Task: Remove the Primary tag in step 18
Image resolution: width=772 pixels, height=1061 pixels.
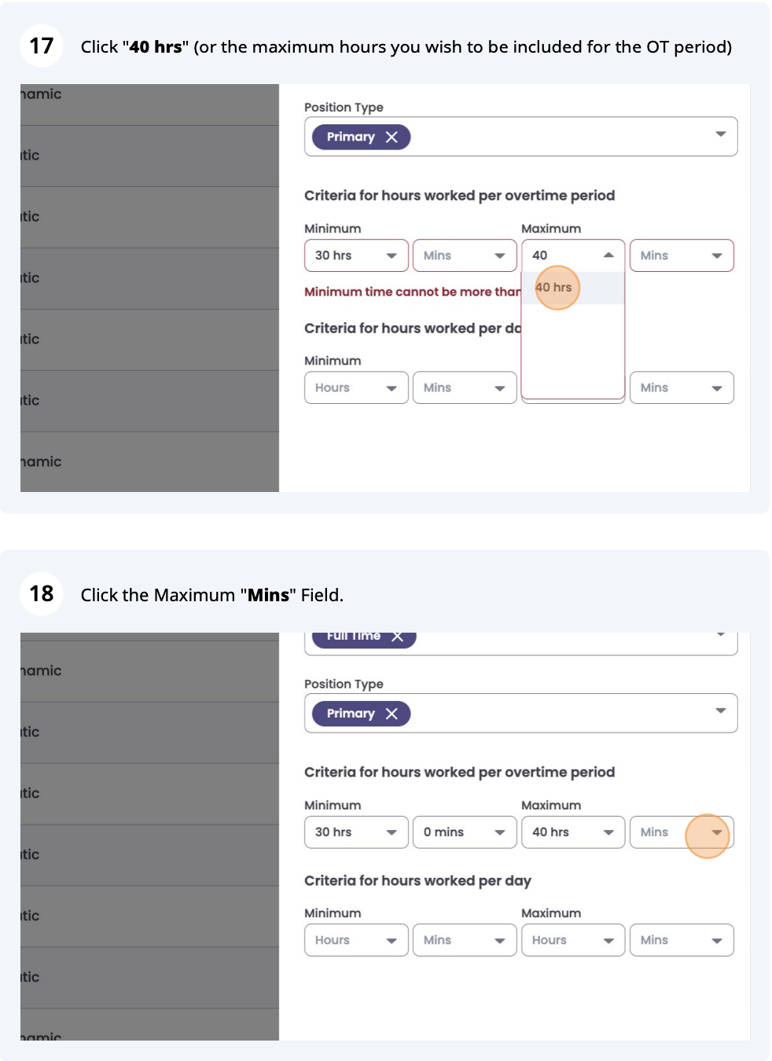Action: 392,714
